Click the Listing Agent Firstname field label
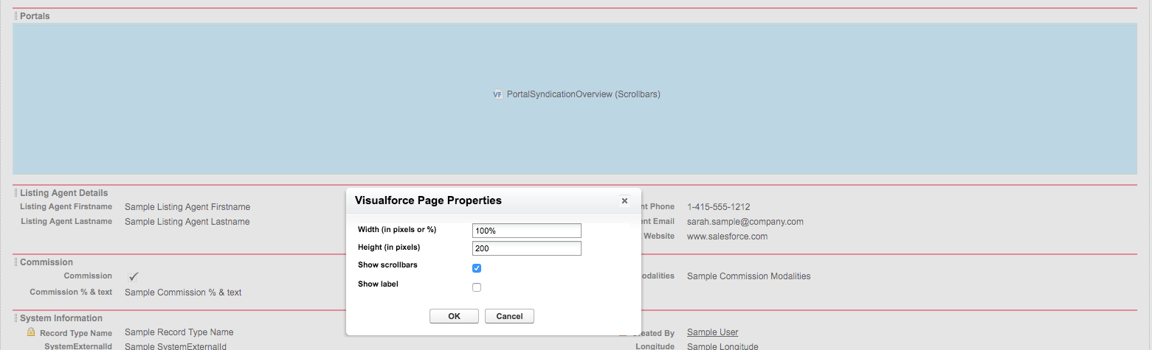Image resolution: width=1152 pixels, height=350 pixels. (66, 206)
